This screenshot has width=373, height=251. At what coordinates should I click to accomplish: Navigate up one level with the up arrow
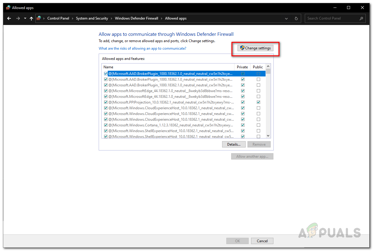click(31, 18)
